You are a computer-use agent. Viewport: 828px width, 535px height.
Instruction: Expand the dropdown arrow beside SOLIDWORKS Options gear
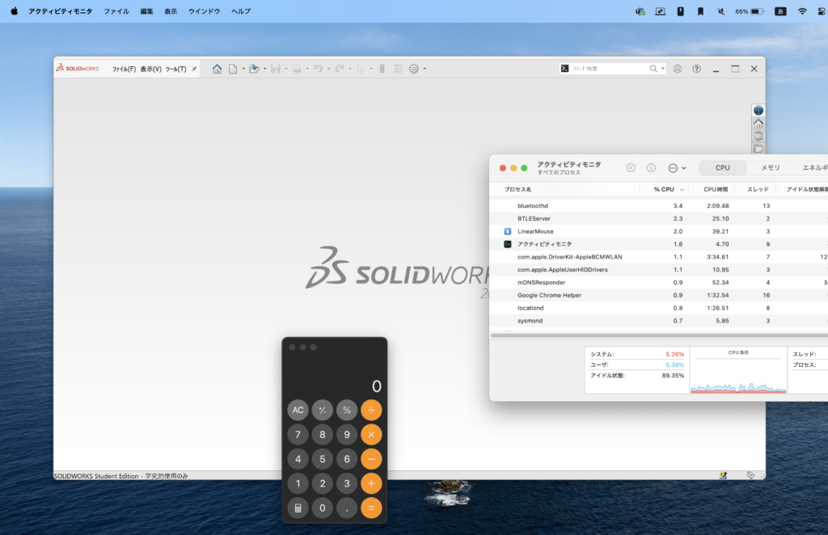(x=425, y=69)
